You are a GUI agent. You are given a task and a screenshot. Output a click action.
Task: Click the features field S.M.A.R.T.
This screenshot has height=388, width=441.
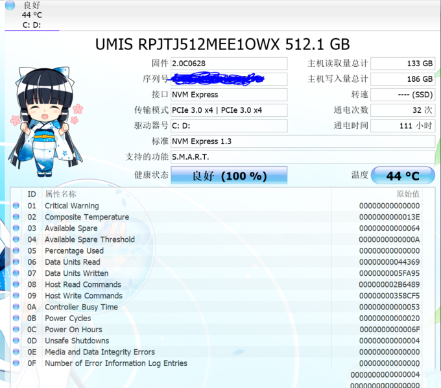pyautogui.click(x=303, y=157)
